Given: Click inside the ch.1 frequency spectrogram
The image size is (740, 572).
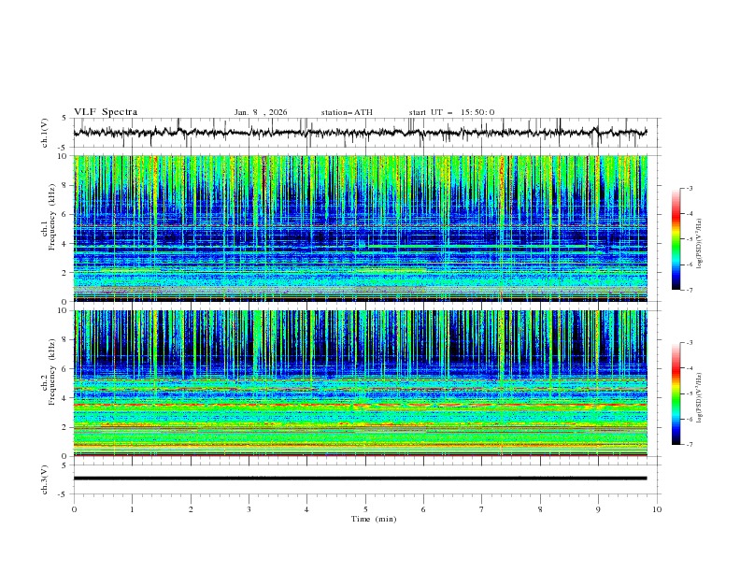Looking at the screenshot, I should 360,228.
